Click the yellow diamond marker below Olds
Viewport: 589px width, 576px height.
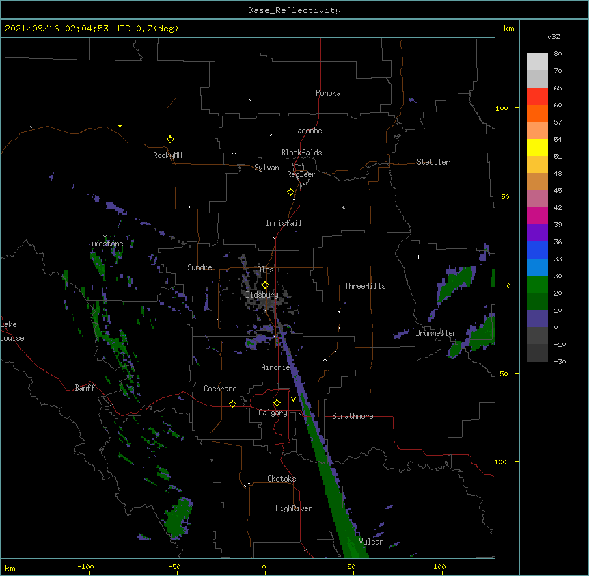pyautogui.click(x=265, y=285)
